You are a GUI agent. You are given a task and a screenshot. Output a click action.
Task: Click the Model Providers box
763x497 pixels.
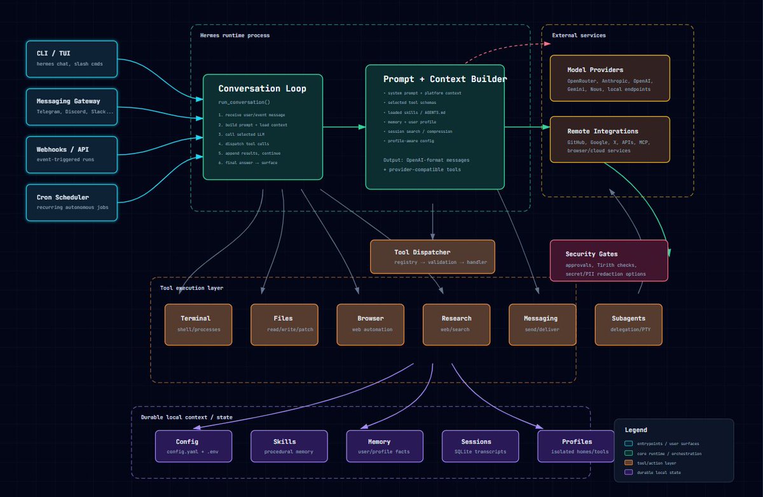pos(610,78)
